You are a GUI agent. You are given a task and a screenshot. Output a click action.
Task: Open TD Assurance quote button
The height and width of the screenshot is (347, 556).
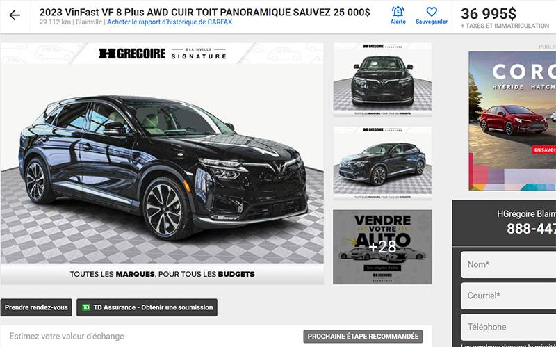[x=147, y=307]
